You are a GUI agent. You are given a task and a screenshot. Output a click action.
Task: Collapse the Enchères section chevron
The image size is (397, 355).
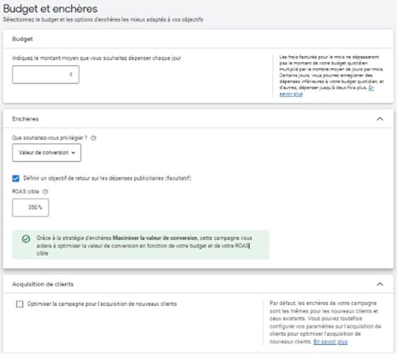[380, 119]
